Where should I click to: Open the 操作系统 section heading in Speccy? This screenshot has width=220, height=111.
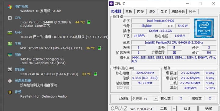pos(21,6)
